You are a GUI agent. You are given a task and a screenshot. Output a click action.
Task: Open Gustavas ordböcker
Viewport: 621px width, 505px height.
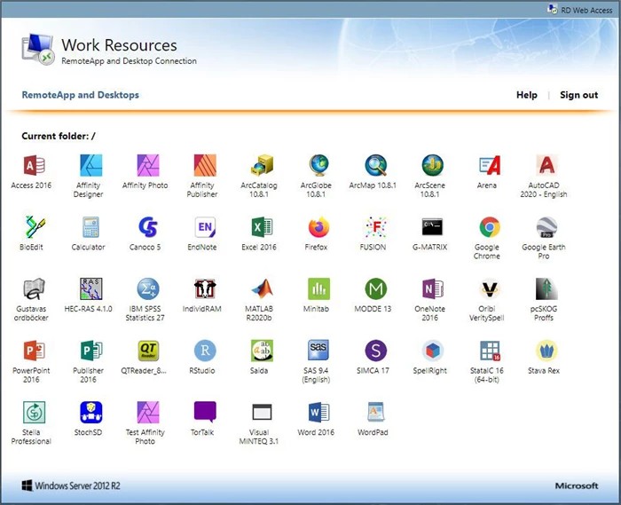pyautogui.click(x=34, y=288)
